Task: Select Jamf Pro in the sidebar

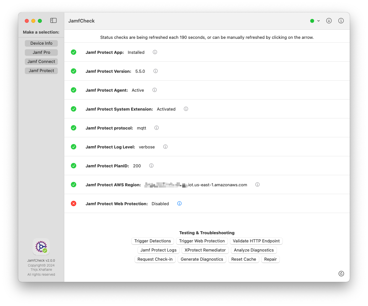Action: click(x=41, y=52)
